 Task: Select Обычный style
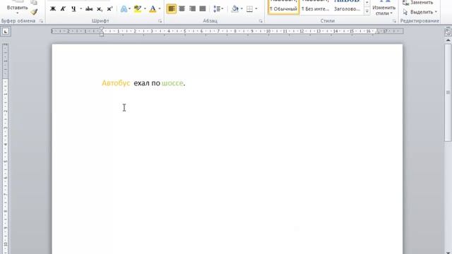coord(283,6)
